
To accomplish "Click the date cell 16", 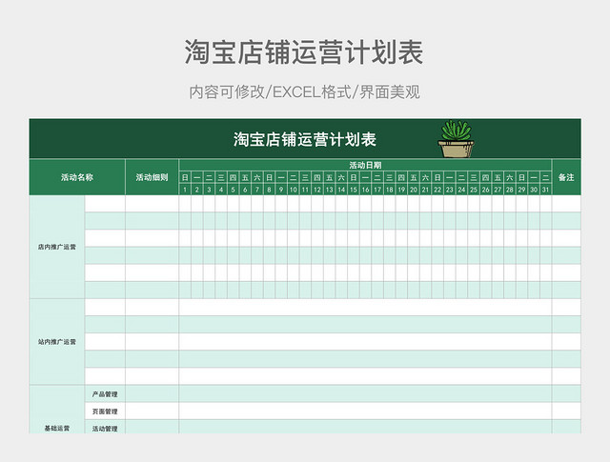I will (365, 190).
